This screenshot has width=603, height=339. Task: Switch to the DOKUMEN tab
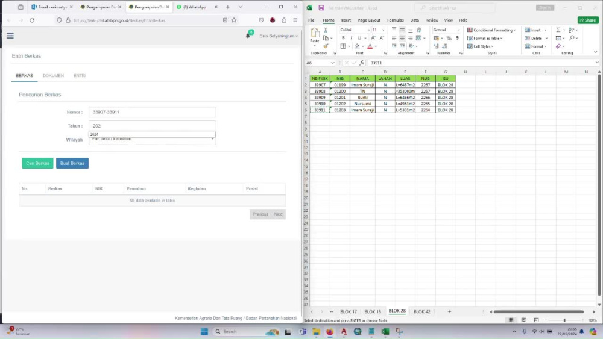54,76
